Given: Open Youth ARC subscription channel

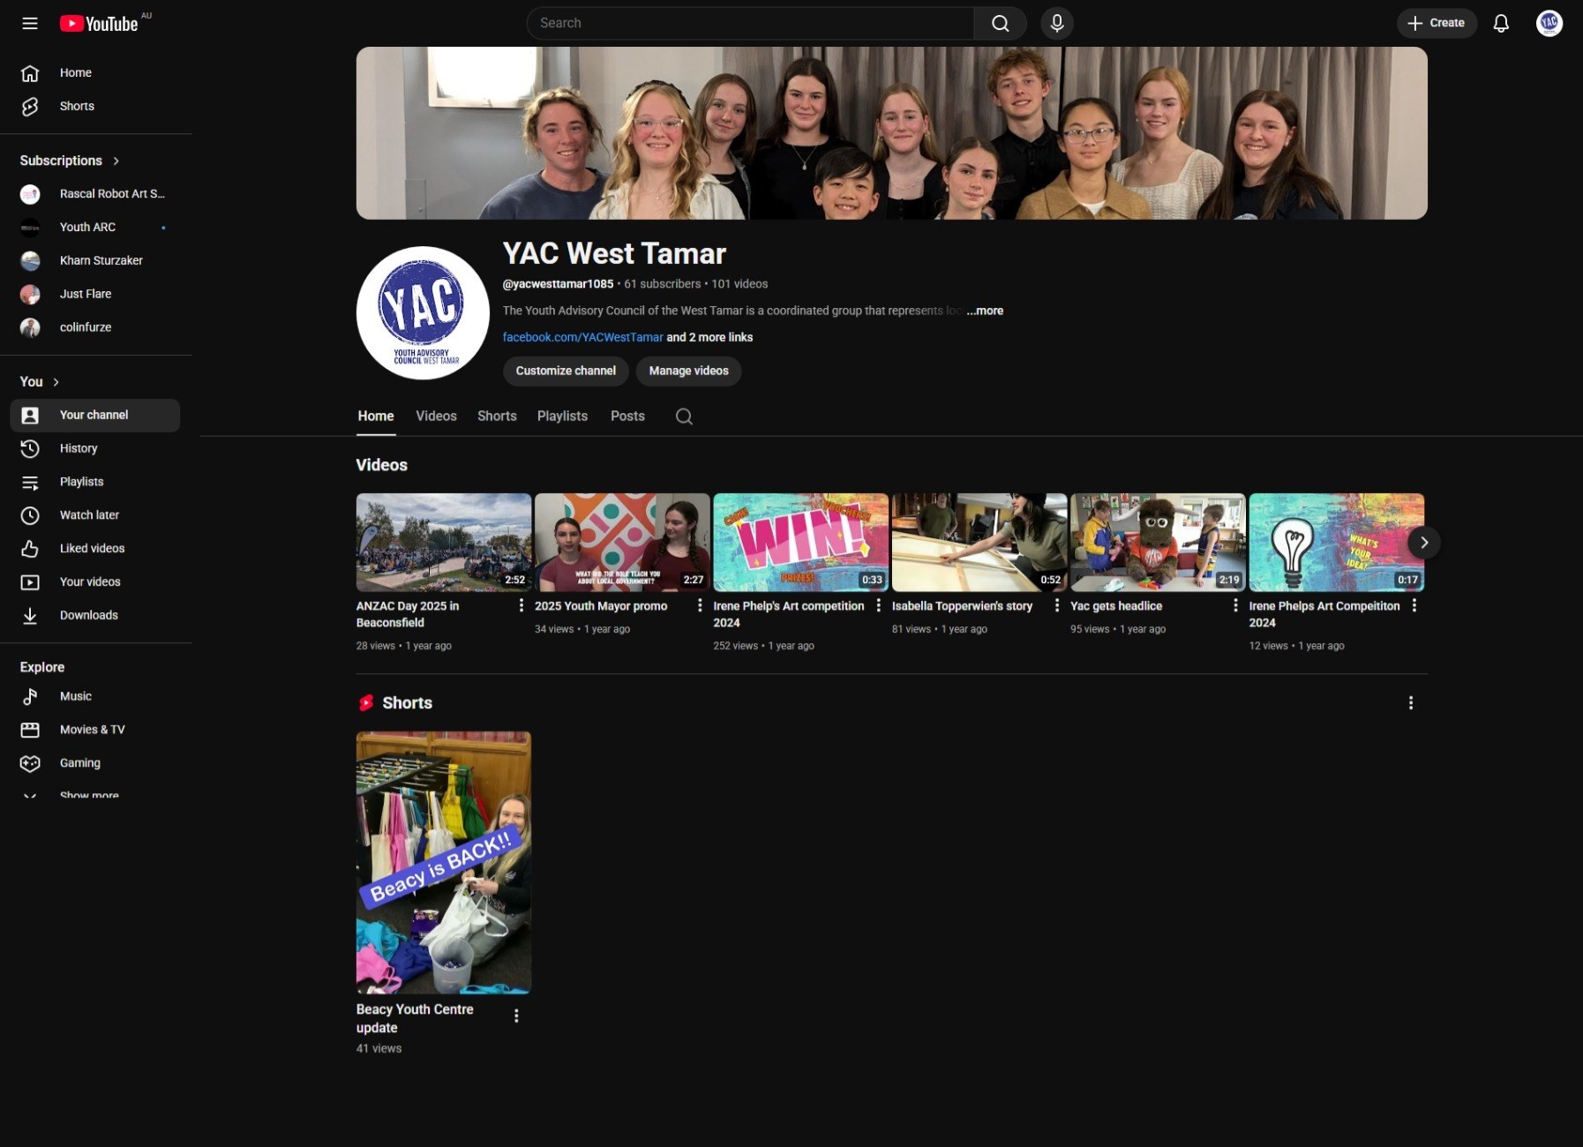Looking at the screenshot, I should click(x=95, y=228).
